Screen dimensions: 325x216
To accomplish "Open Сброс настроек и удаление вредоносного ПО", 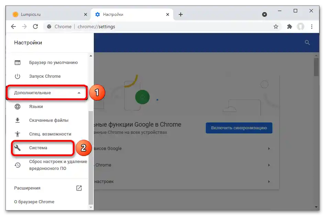I will [47, 165].
